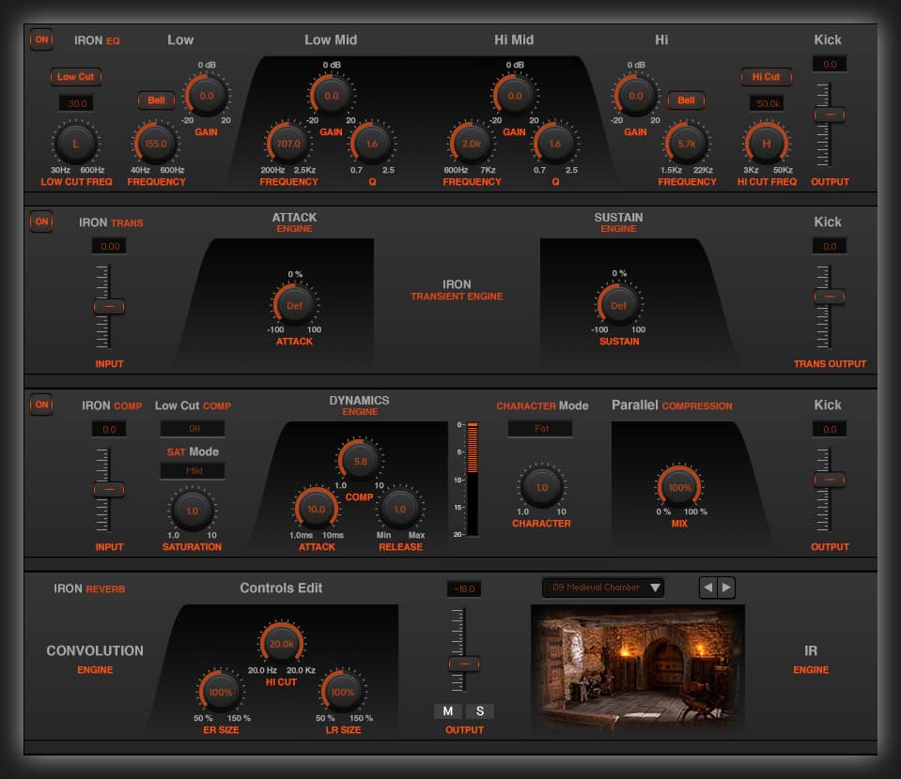
Task: Toggle the Low band Bell shape button
Action: coord(156,100)
